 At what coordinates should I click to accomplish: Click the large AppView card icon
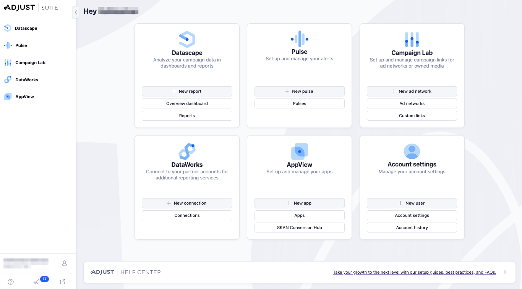(300, 152)
